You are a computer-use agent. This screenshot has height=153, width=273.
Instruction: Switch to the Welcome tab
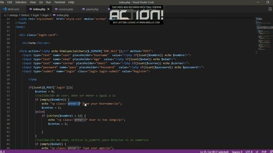(13, 9)
